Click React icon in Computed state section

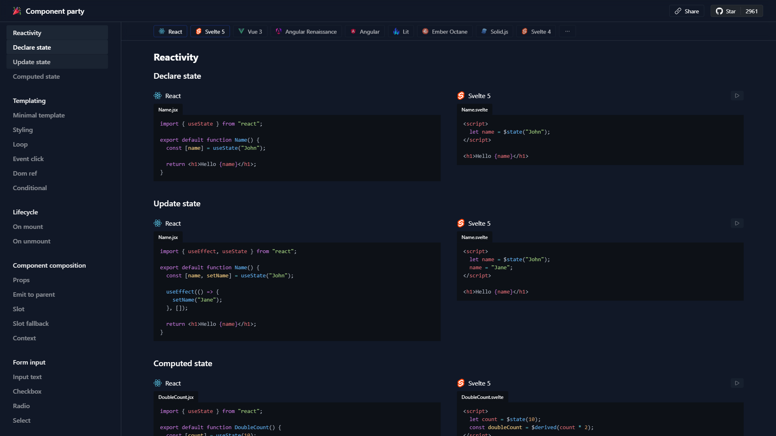pos(158,383)
